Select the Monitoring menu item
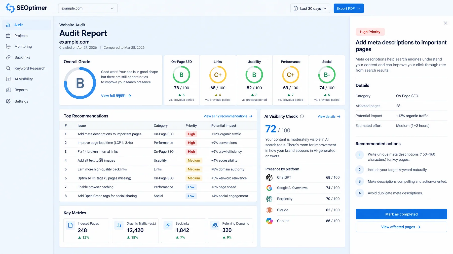The image size is (453, 254). coord(27,46)
